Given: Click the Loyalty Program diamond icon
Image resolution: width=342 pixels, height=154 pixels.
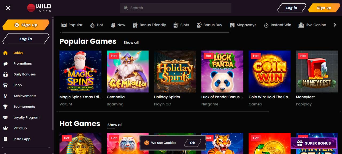Looking at the screenshot, I should click(5, 117).
